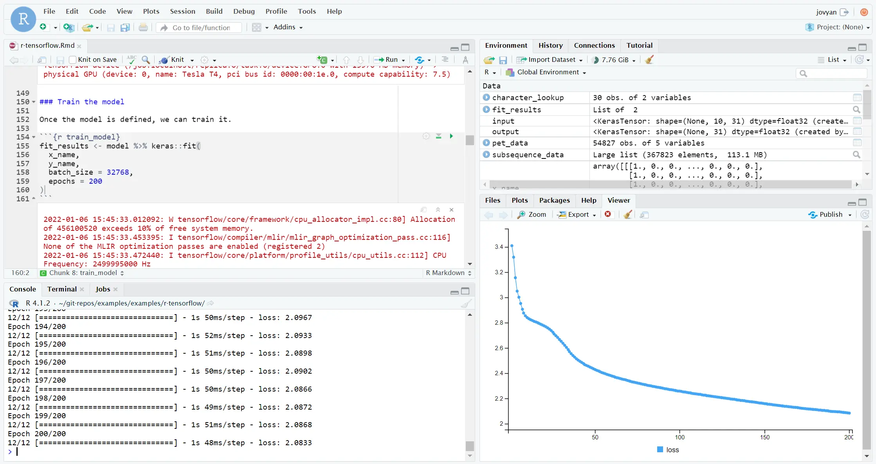This screenshot has height=464, width=876.
Task: Fold the code chunk at line 154
Action: pos(34,137)
